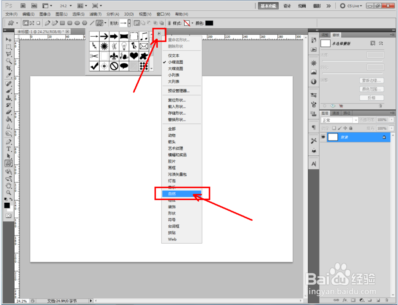Enable Shape Layers mode
398x305 pixels.
pyautogui.click(x=25, y=23)
